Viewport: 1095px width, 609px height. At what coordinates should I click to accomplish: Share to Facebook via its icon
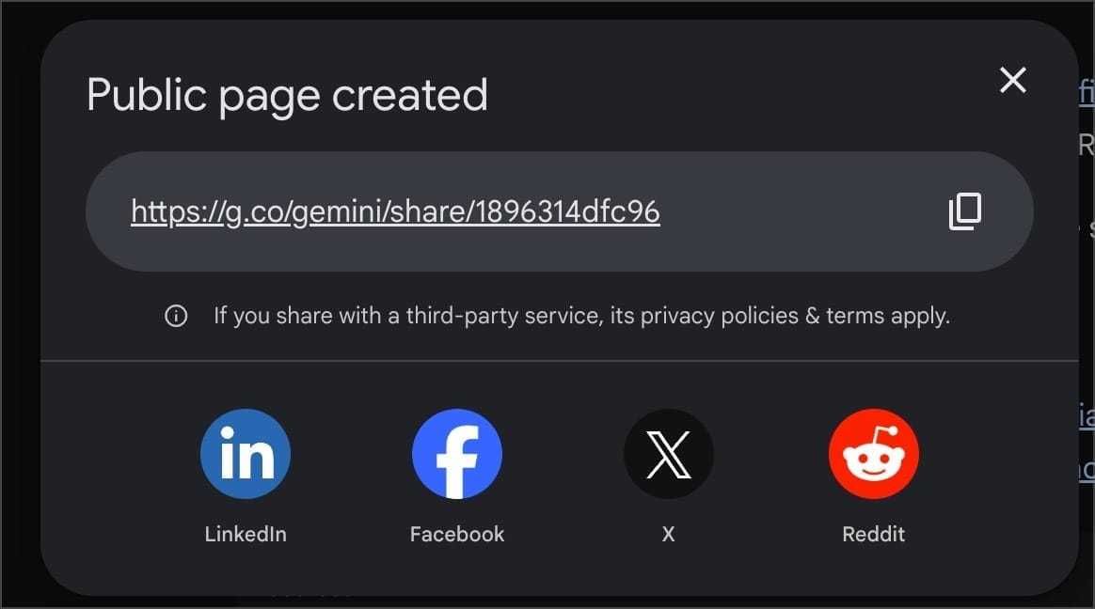(456, 453)
